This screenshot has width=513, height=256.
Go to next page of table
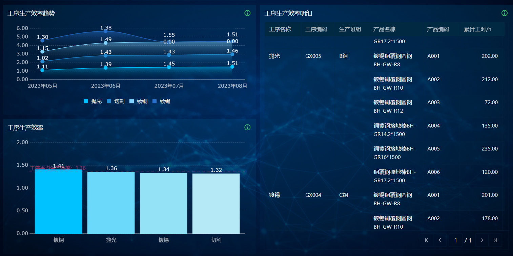[x=482, y=240]
